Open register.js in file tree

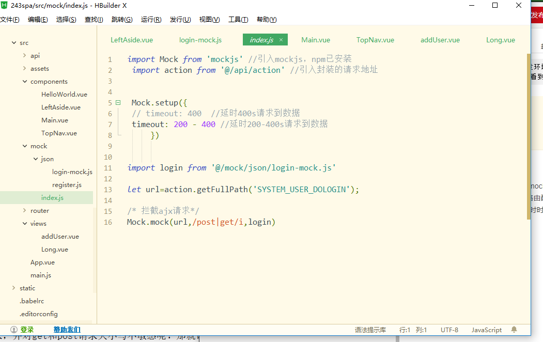click(67, 185)
